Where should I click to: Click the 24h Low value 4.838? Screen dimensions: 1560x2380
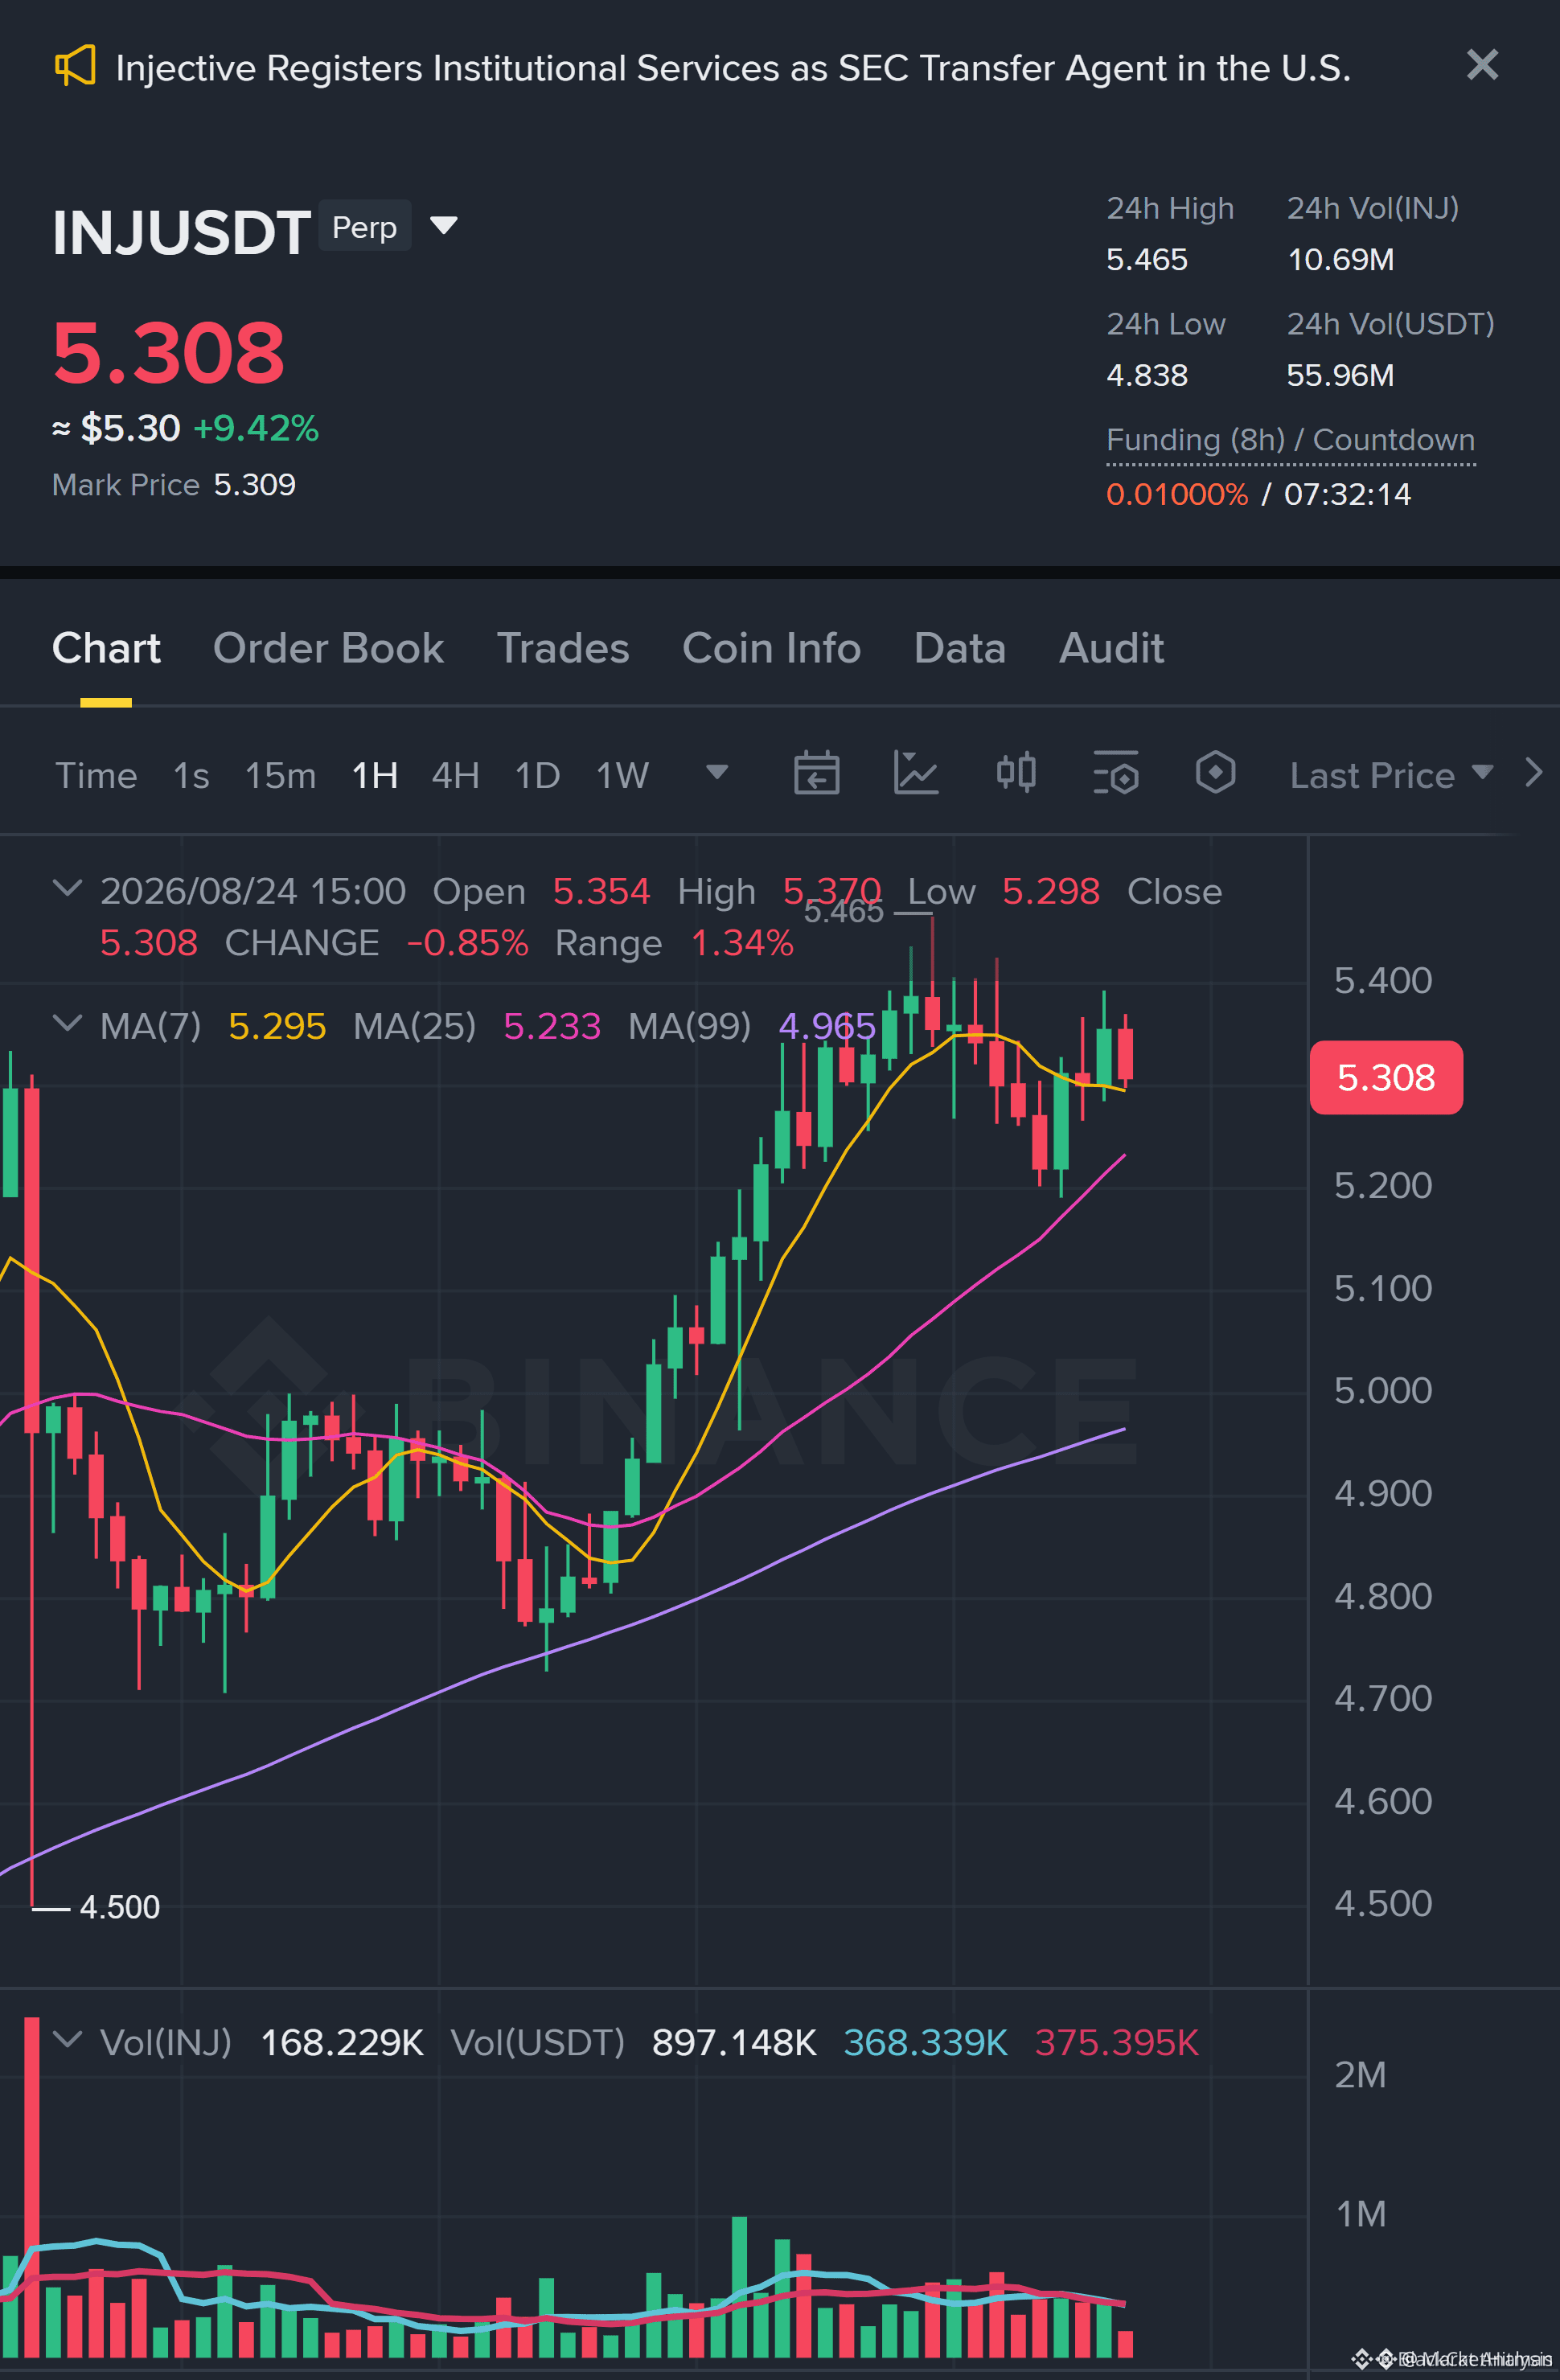click(1147, 376)
